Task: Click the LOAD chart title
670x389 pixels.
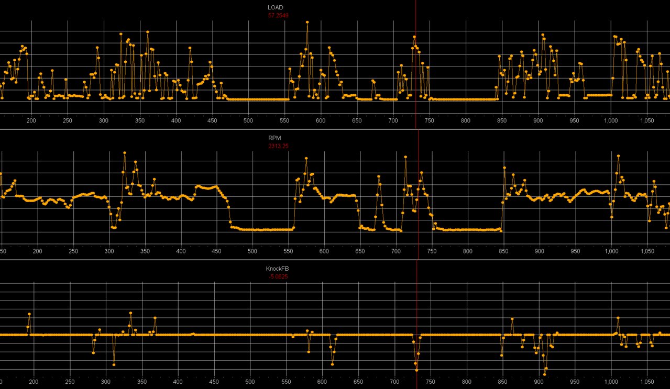Action: click(276, 7)
